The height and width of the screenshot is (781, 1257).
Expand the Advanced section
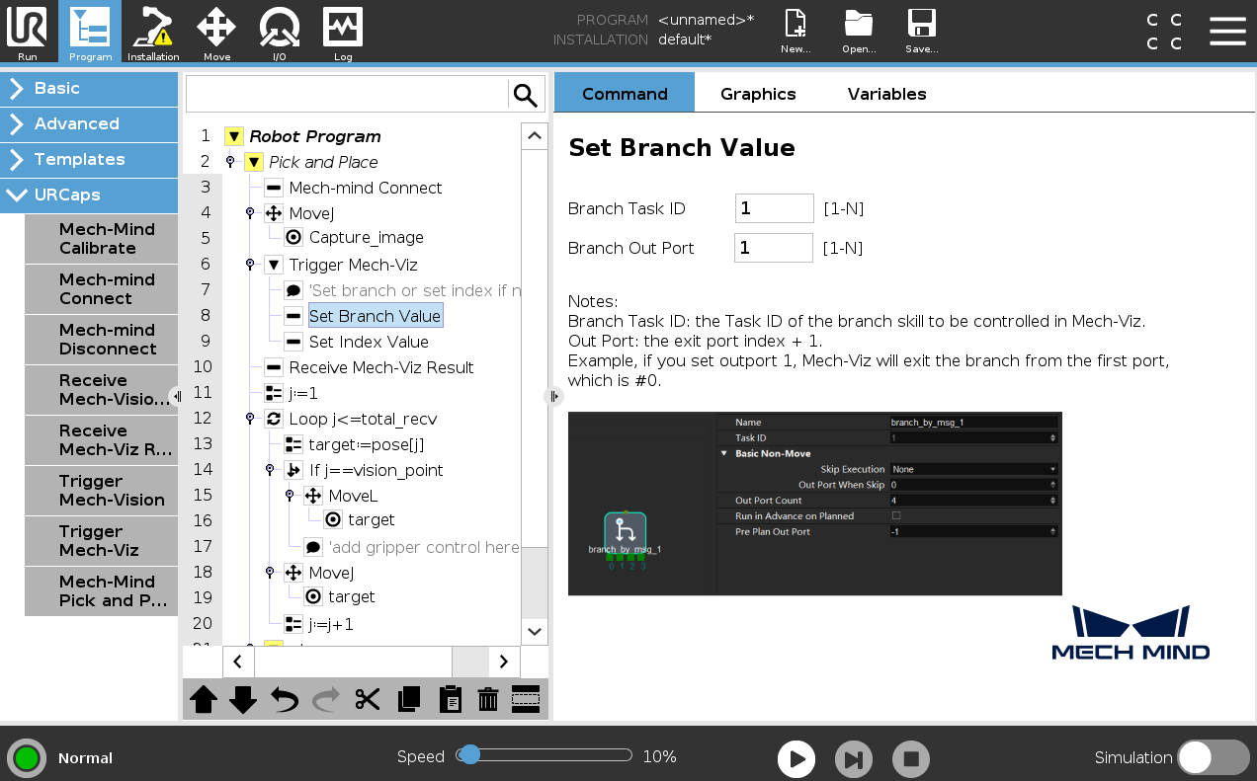(x=89, y=123)
